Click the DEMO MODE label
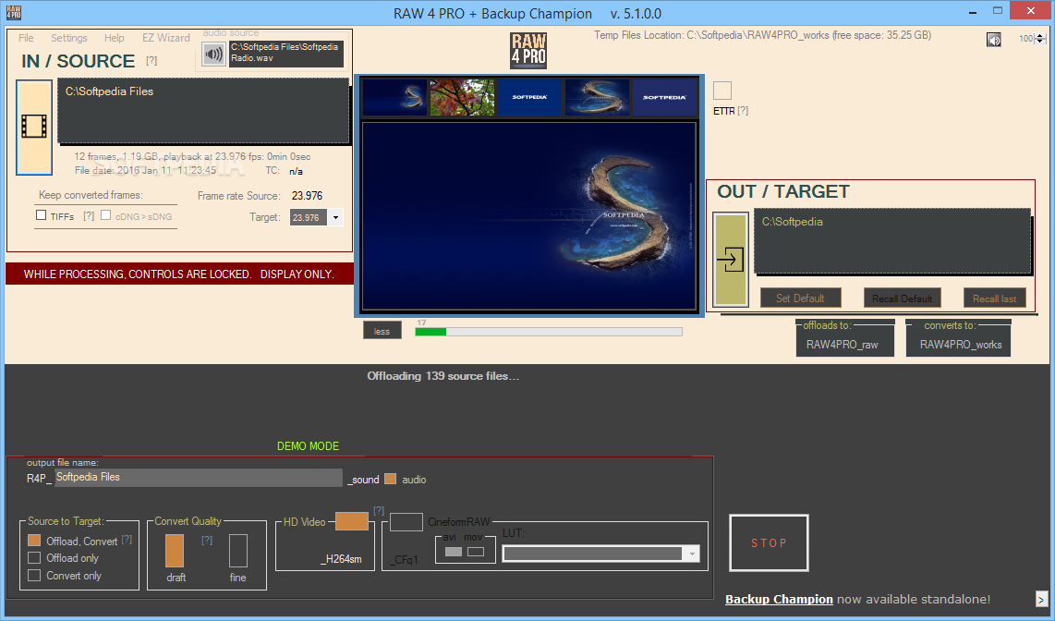 point(309,446)
